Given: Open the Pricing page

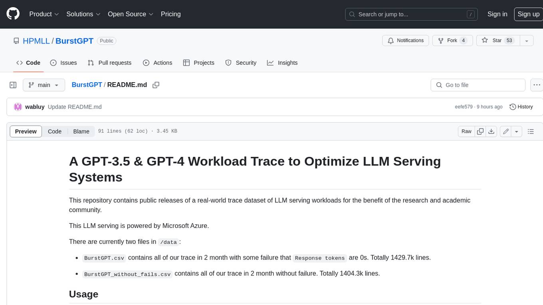Looking at the screenshot, I should pos(170,14).
